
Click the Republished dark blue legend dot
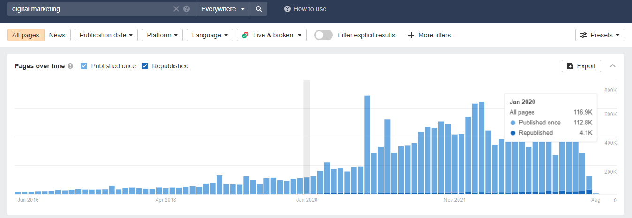tap(512, 133)
